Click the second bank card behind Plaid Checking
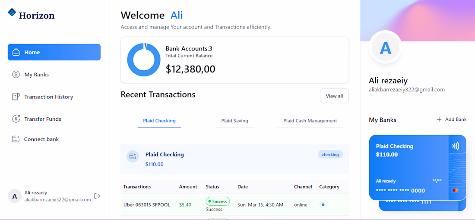475x220 pixels. 422,206
